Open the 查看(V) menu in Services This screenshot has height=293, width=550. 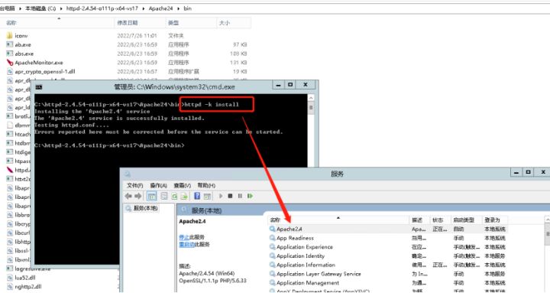183,185
